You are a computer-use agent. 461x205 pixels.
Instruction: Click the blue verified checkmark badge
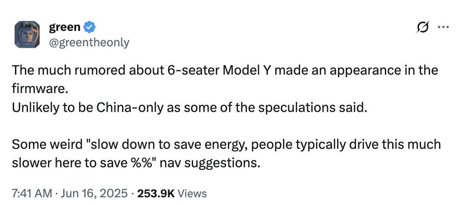(89, 27)
